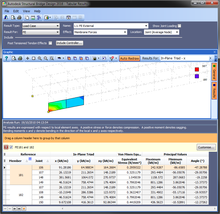This screenshot has height=214, width=220.
Task: Click the Auto Redraw button
Action: 129,58
